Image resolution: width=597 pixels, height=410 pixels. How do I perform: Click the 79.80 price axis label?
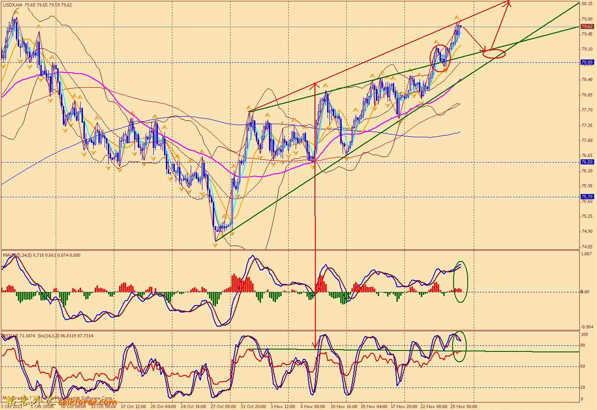coord(588,19)
